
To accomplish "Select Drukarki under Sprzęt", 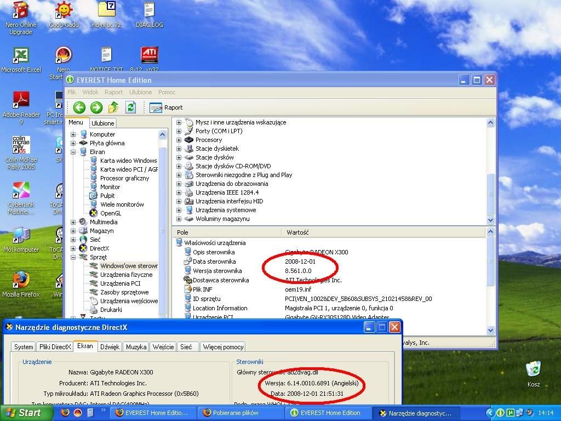I will [x=111, y=310].
